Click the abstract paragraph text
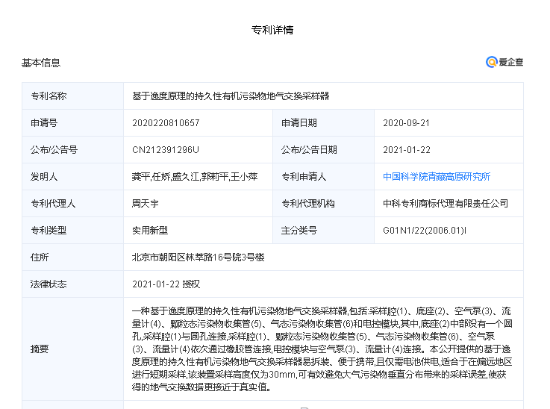The image size is (550, 409). [x=322, y=349]
